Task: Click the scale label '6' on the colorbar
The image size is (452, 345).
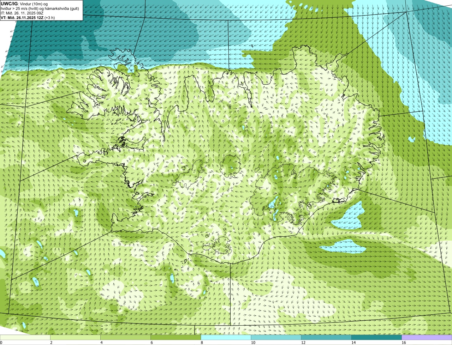Action: coord(151,343)
